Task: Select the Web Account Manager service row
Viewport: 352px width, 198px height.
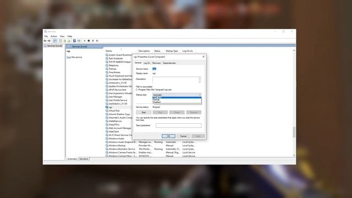Action: click(119, 128)
